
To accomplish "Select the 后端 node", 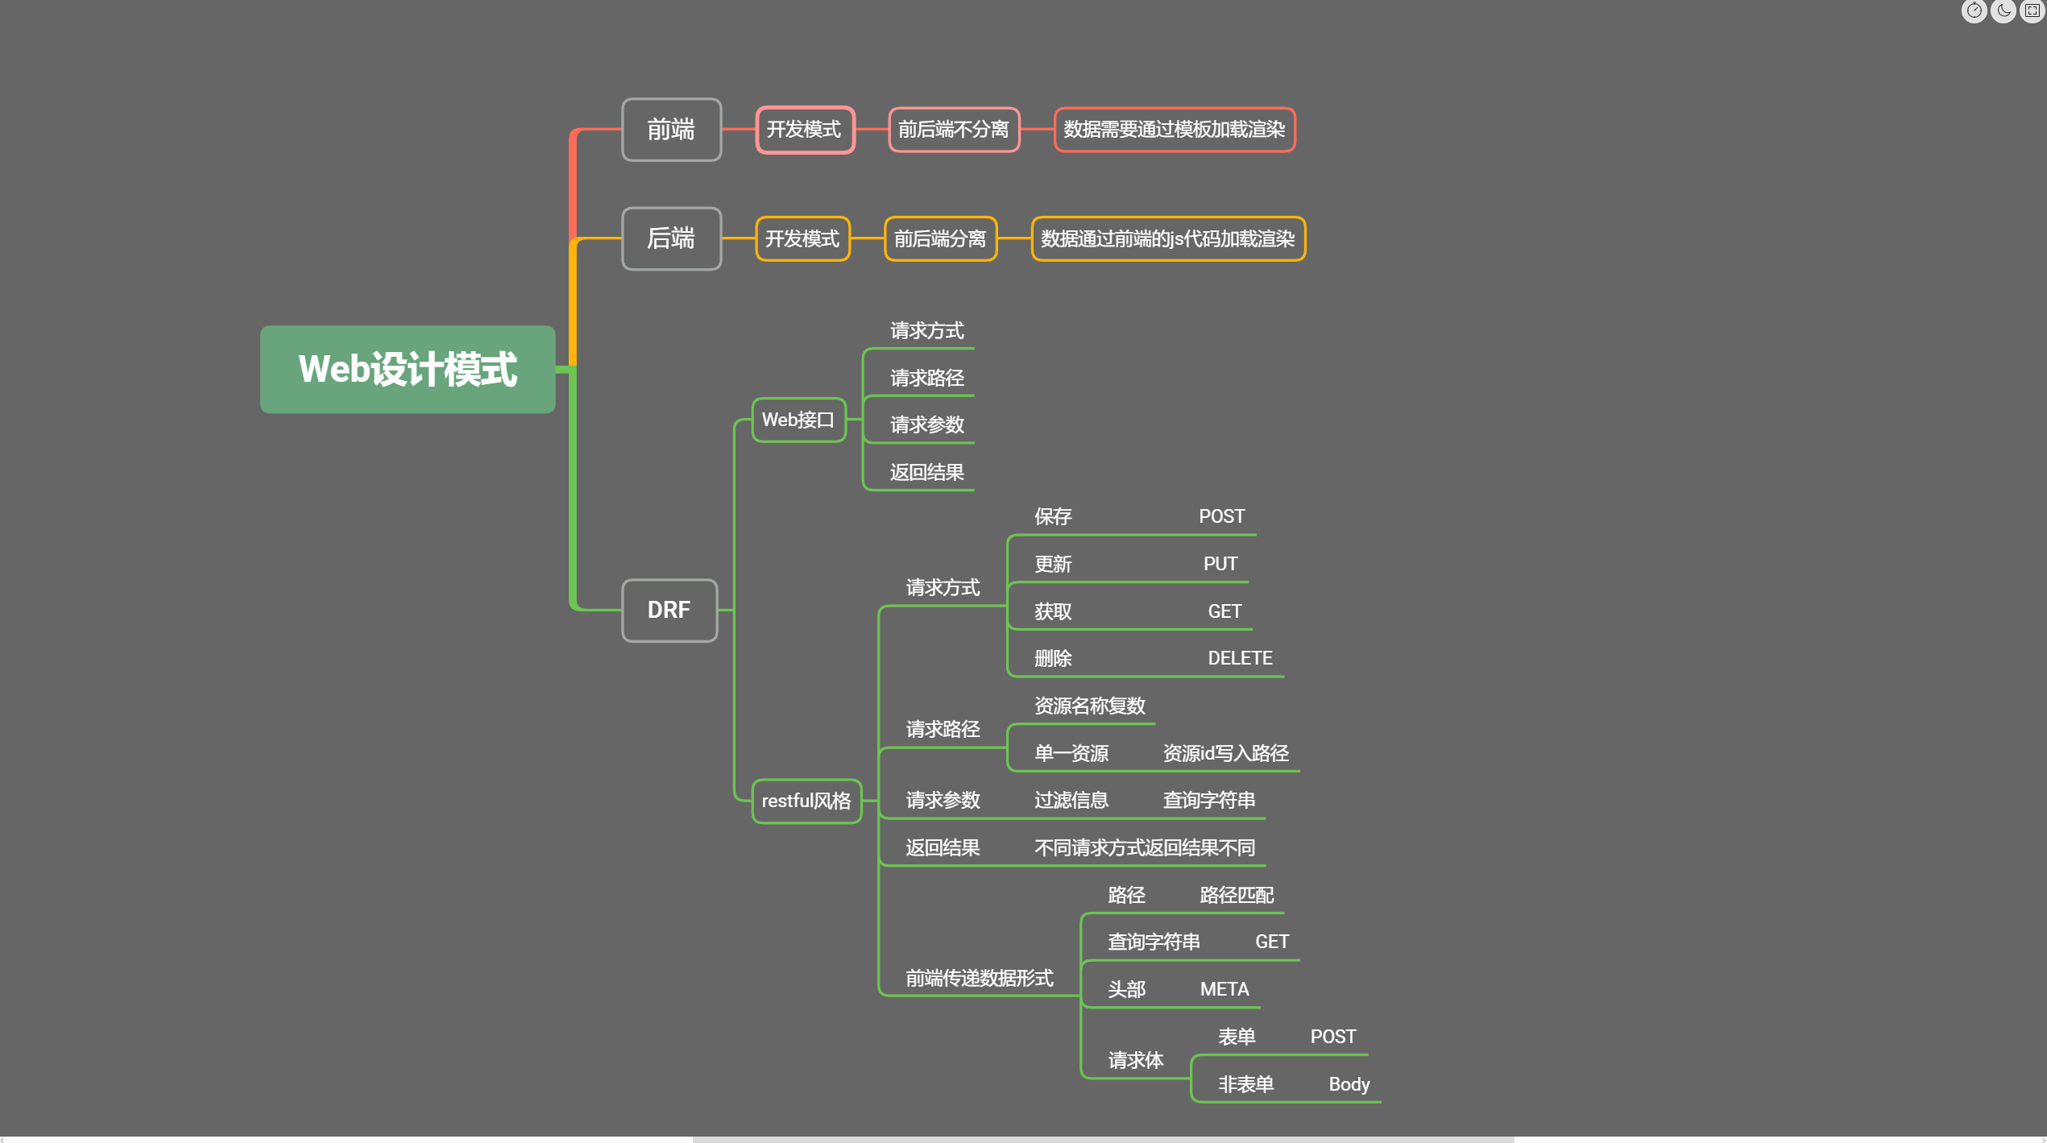I will 671,238.
